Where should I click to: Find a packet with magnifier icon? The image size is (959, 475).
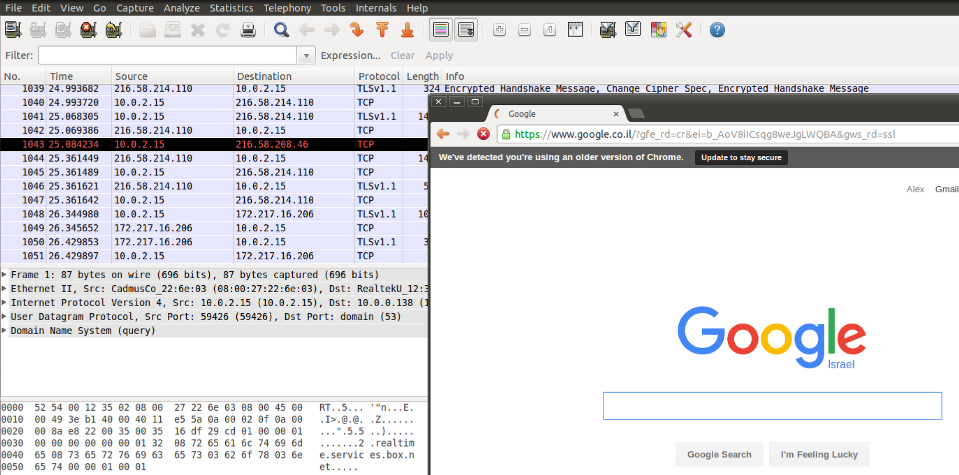(282, 30)
